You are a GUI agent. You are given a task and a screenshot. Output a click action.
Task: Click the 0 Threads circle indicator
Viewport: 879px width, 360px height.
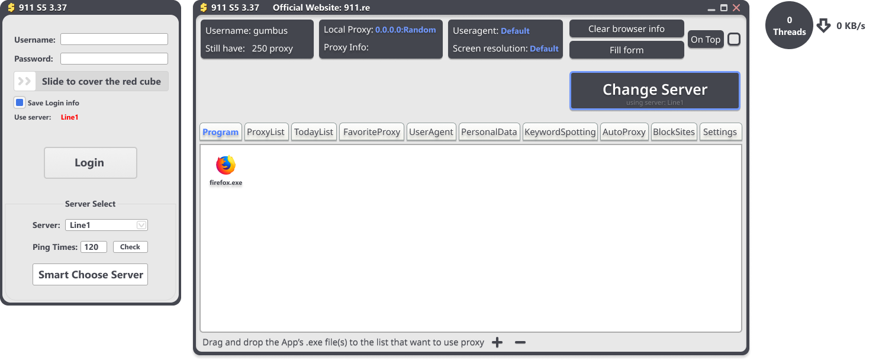click(x=789, y=25)
